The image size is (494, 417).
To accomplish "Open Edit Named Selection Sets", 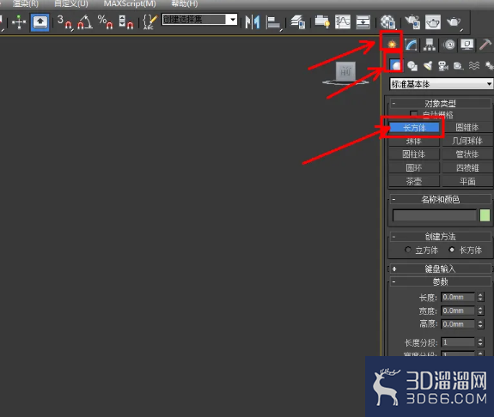I will 149,22.
